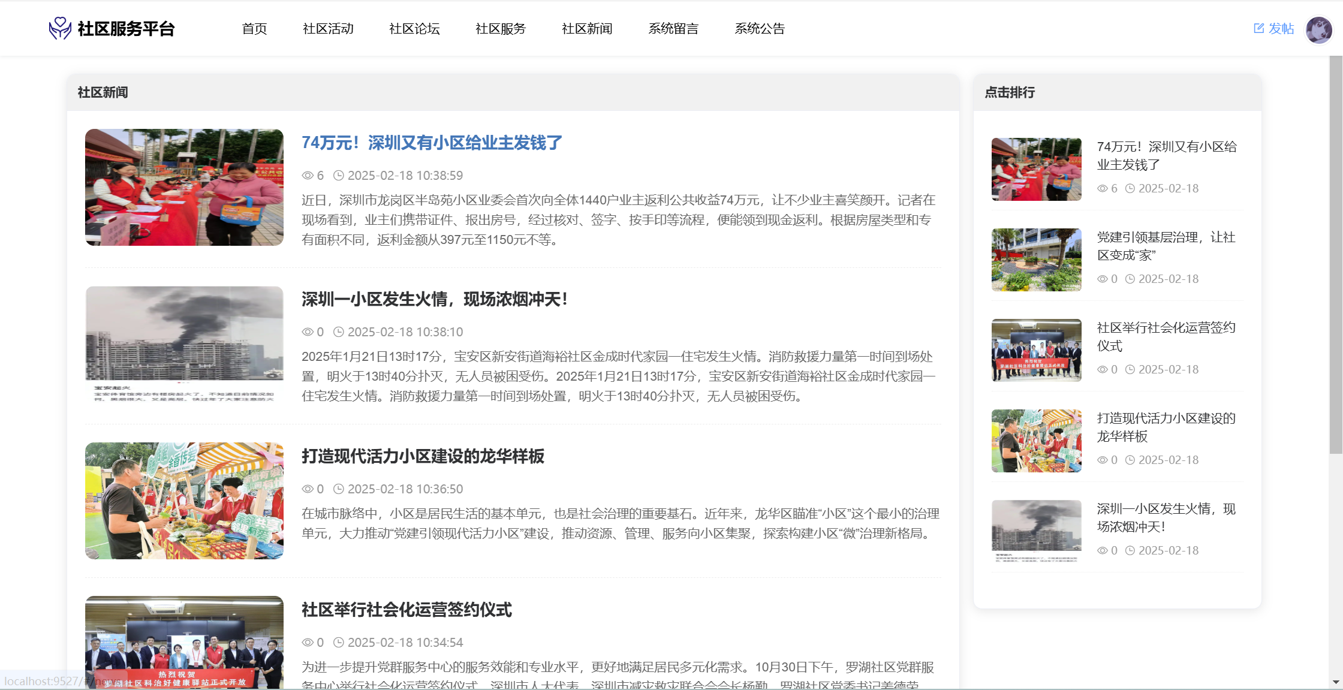Click clock icon under sidebar 社区举行社会化运营签约仪式
The image size is (1343, 690).
click(x=1130, y=370)
